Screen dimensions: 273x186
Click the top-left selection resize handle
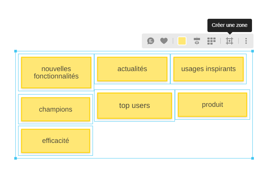[x=15, y=51]
